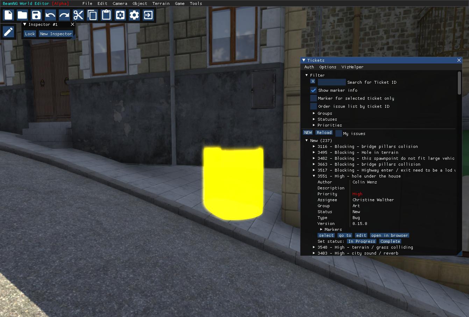
Task: Click the red High priority value
Action: tap(357, 194)
